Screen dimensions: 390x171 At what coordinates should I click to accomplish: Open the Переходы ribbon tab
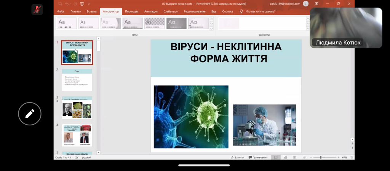[131, 11]
